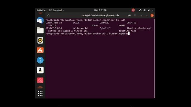This screenshot has height=107, width=191.
Task: Open Thunderbird mail from the dock
Action: pyautogui.click(x=40, y=20)
